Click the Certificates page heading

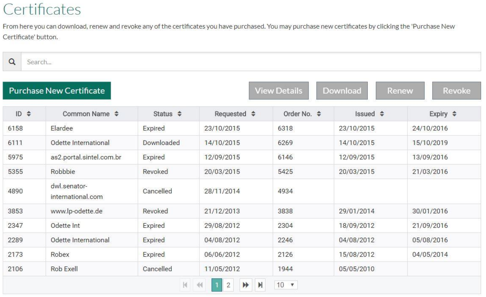42,9
